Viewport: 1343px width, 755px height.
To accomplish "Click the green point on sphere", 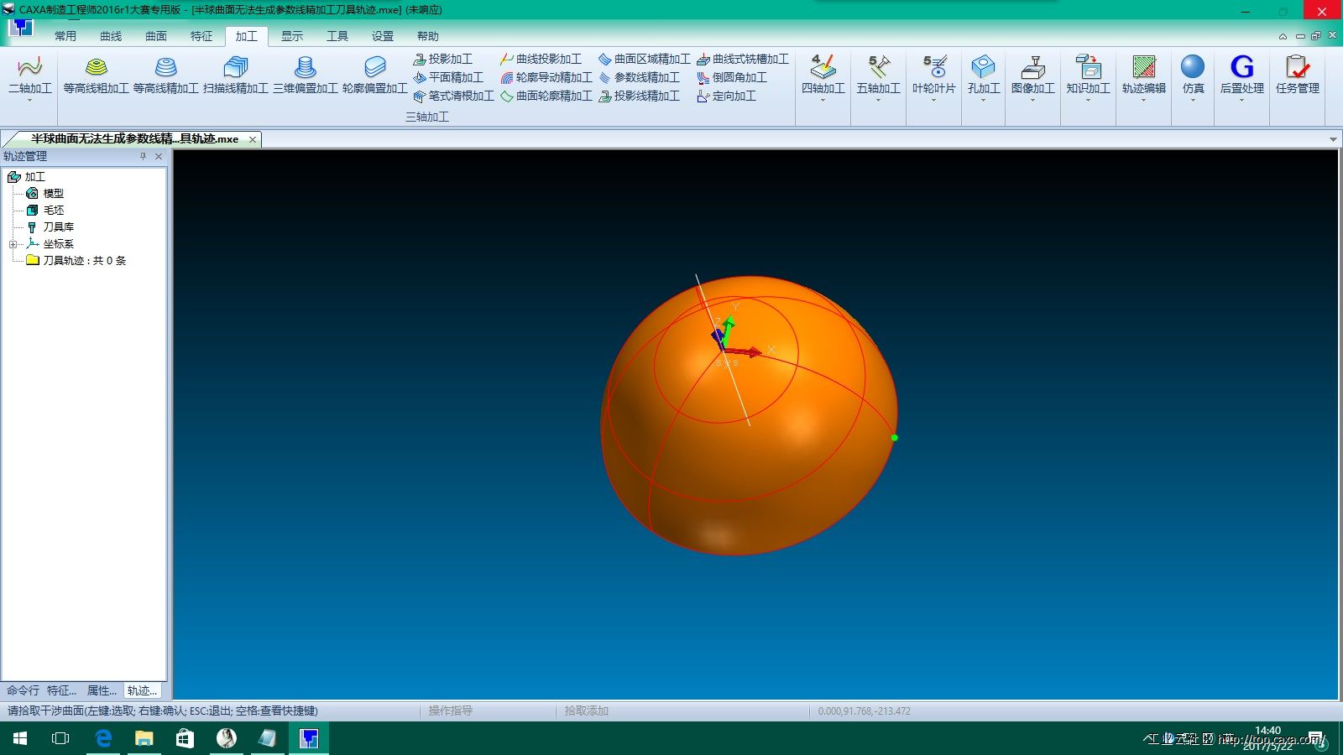I will click(x=895, y=438).
